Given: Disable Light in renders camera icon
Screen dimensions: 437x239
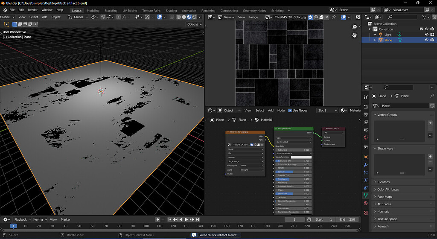Looking at the screenshot, I should pos(432,35).
